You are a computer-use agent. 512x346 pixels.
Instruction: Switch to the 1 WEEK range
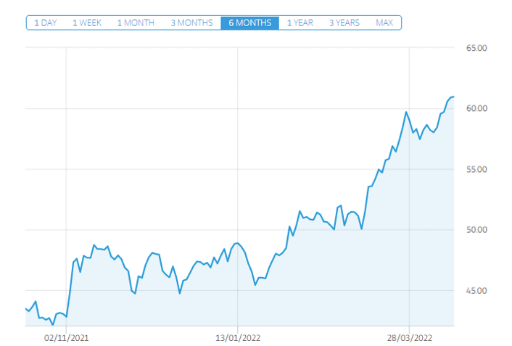coord(86,22)
